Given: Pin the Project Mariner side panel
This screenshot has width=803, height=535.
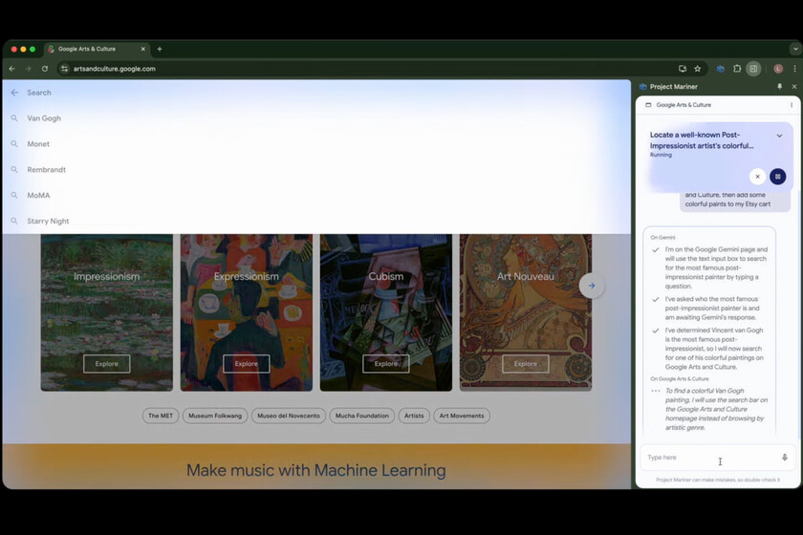Looking at the screenshot, I should tap(779, 87).
